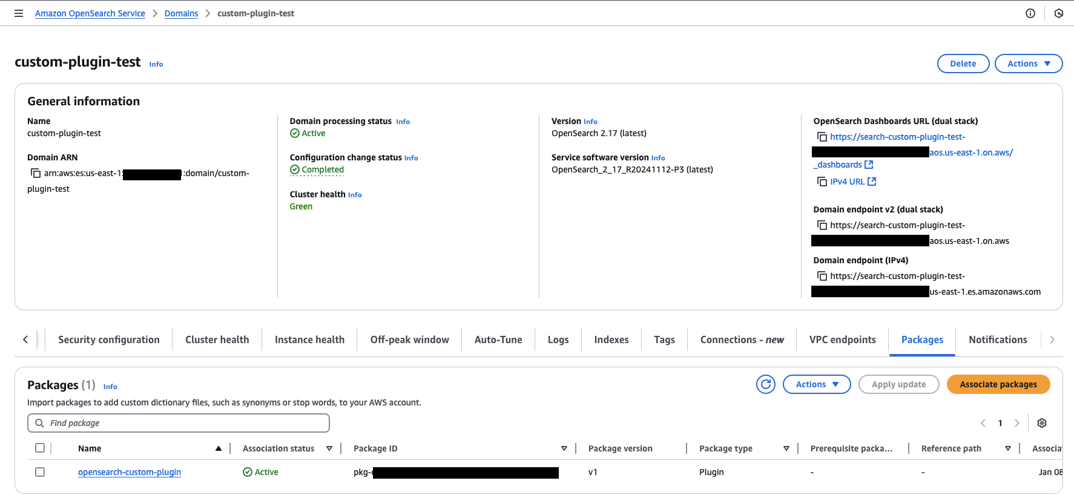Open the domain Actions dropdown
This screenshot has height=495, width=1074.
pyautogui.click(x=1029, y=64)
